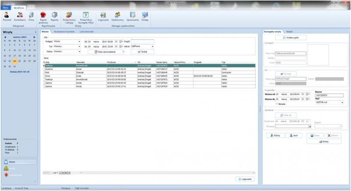Click the Szukaj button
The image size is (351, 191).
[x=142, y=52]
